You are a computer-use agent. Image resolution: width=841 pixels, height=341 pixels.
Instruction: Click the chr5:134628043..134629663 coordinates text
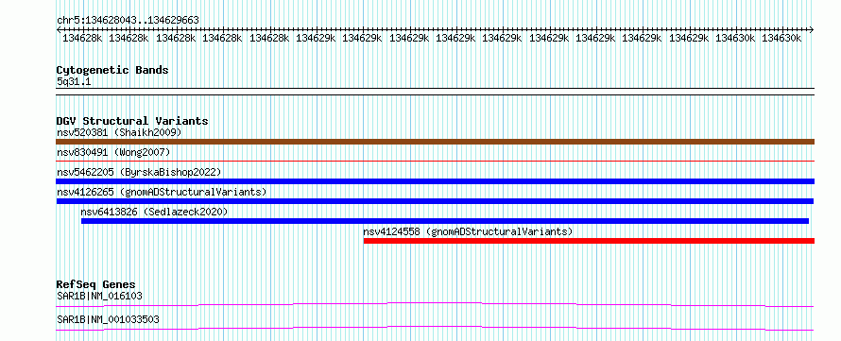128,20
